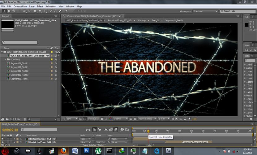Open the Effect menu
The height and width of the screenshot is (155, 257).
(40, 6)
